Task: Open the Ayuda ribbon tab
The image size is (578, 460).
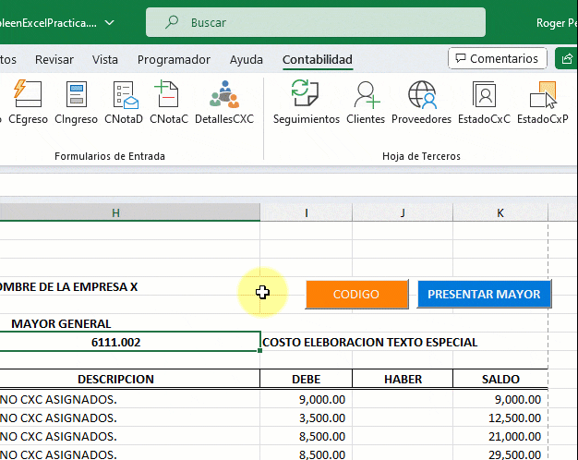Action: tap(247, 59)
